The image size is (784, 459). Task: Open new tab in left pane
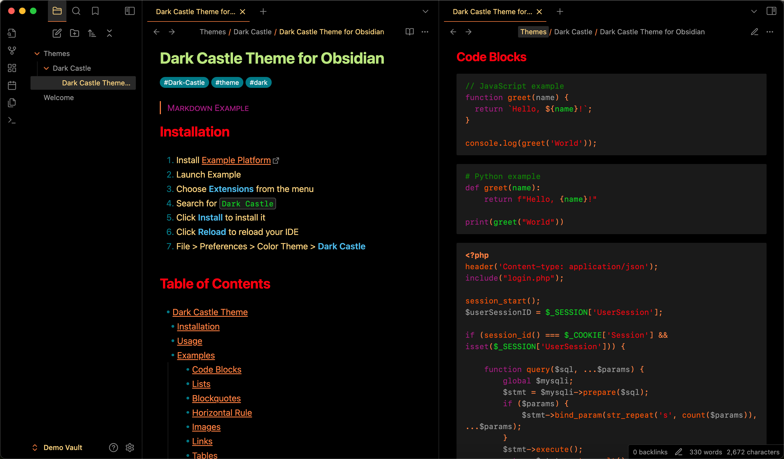tap(263, 11)
